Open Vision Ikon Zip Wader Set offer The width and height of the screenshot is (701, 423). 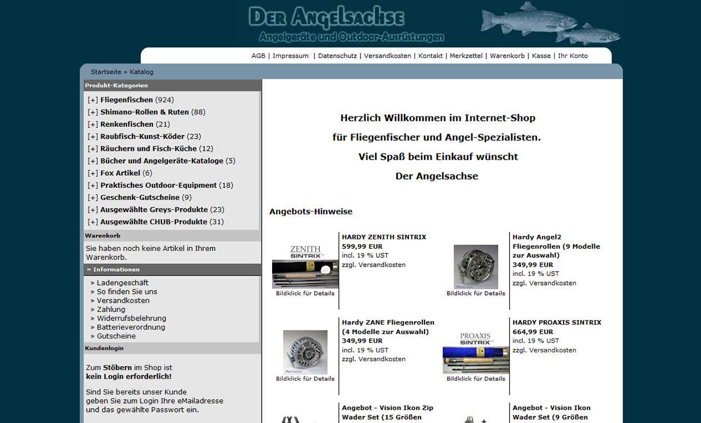tap(387, 412)
